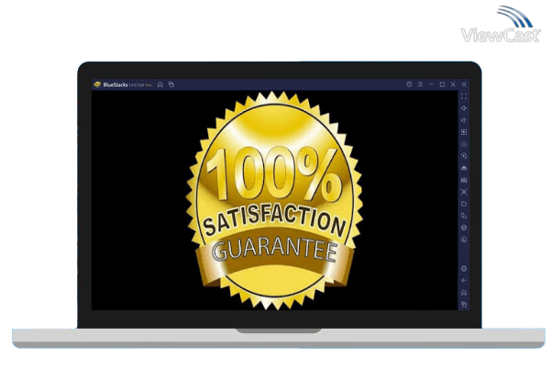Image resolution: width=552 pixels, height=380 pixels.
Task: Close the BlueStacks window
Action: (x=453, y=84)
